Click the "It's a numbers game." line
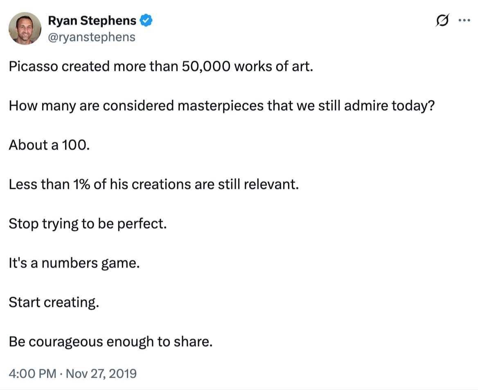 click(74, 263)
